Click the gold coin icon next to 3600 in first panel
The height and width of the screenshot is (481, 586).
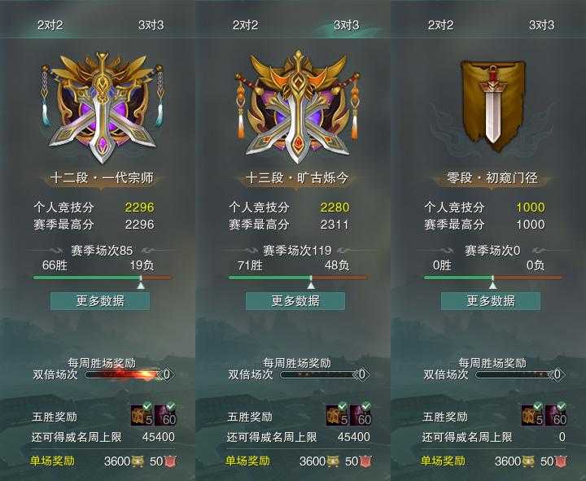138,461
